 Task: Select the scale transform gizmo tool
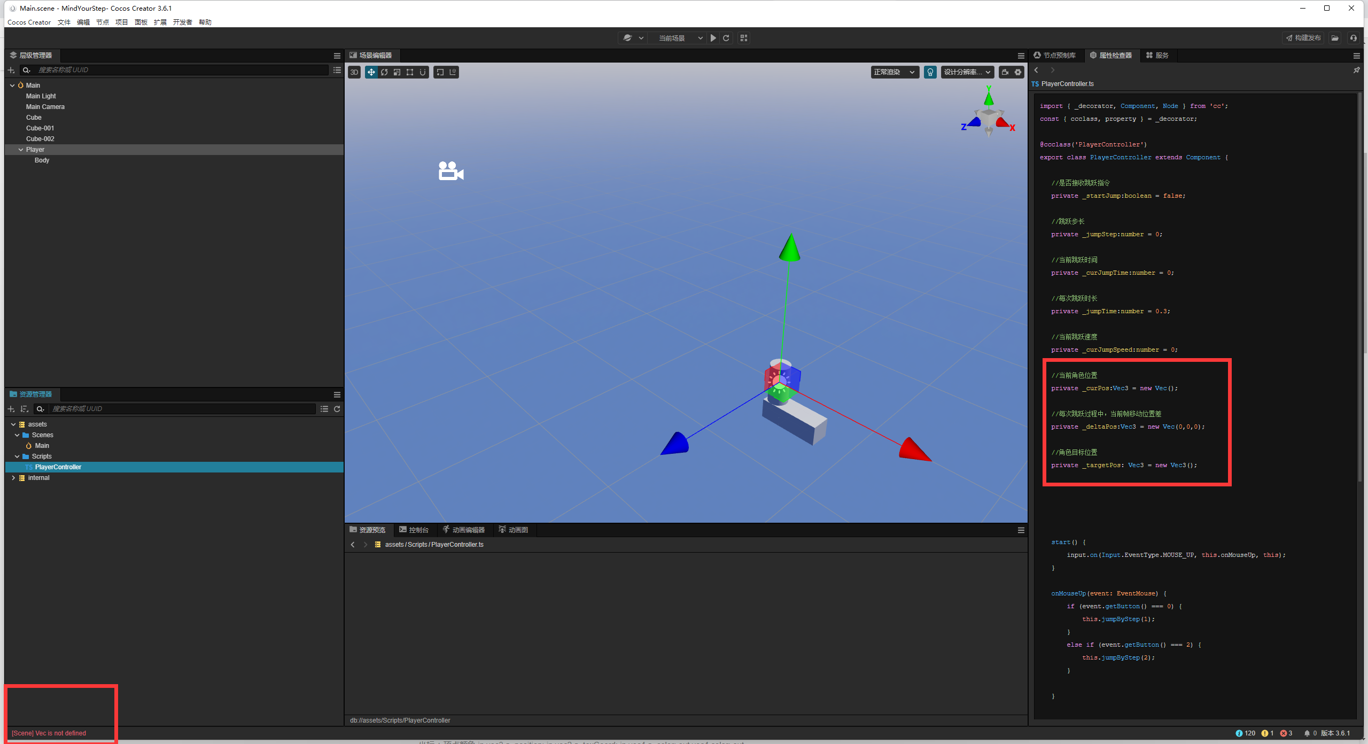pos(397,72)
